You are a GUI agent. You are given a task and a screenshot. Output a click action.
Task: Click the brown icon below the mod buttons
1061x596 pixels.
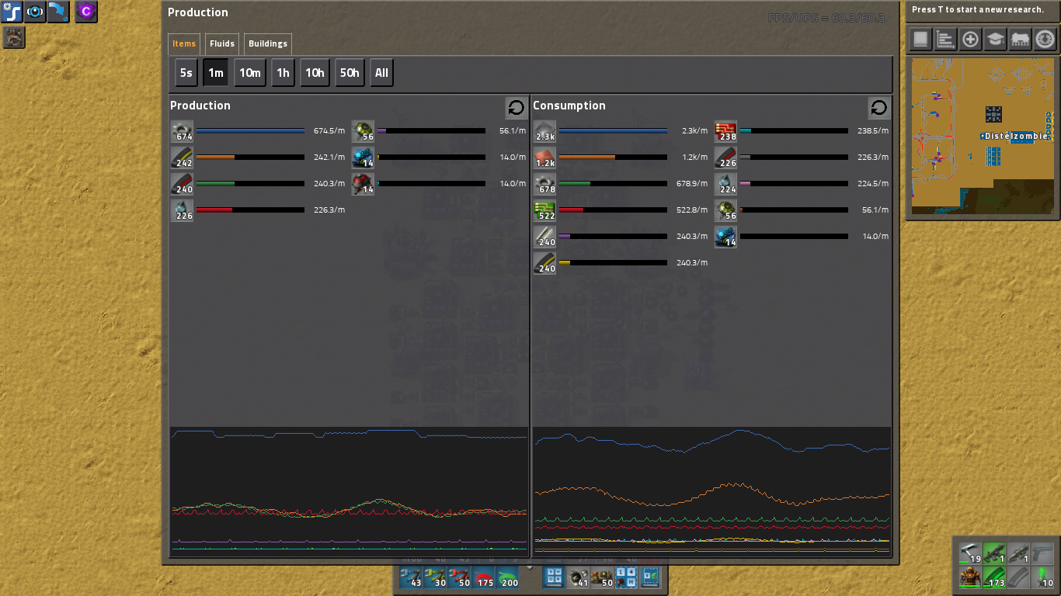14,37
